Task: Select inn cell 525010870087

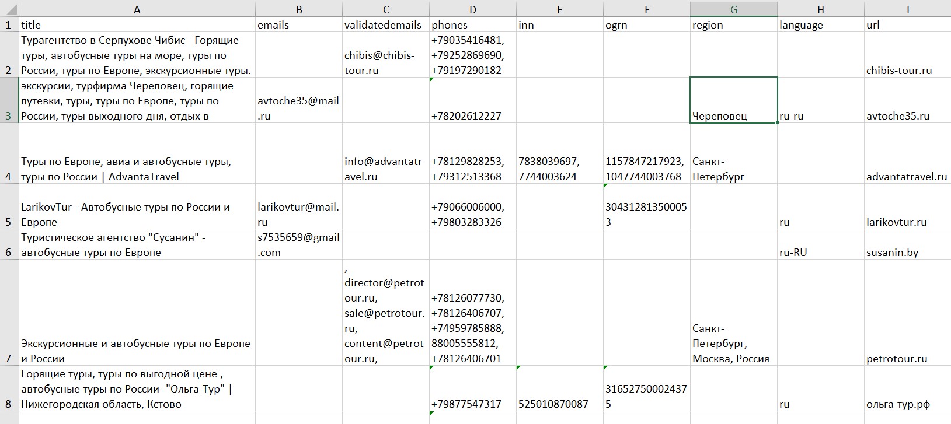Action: click(560, 388)
